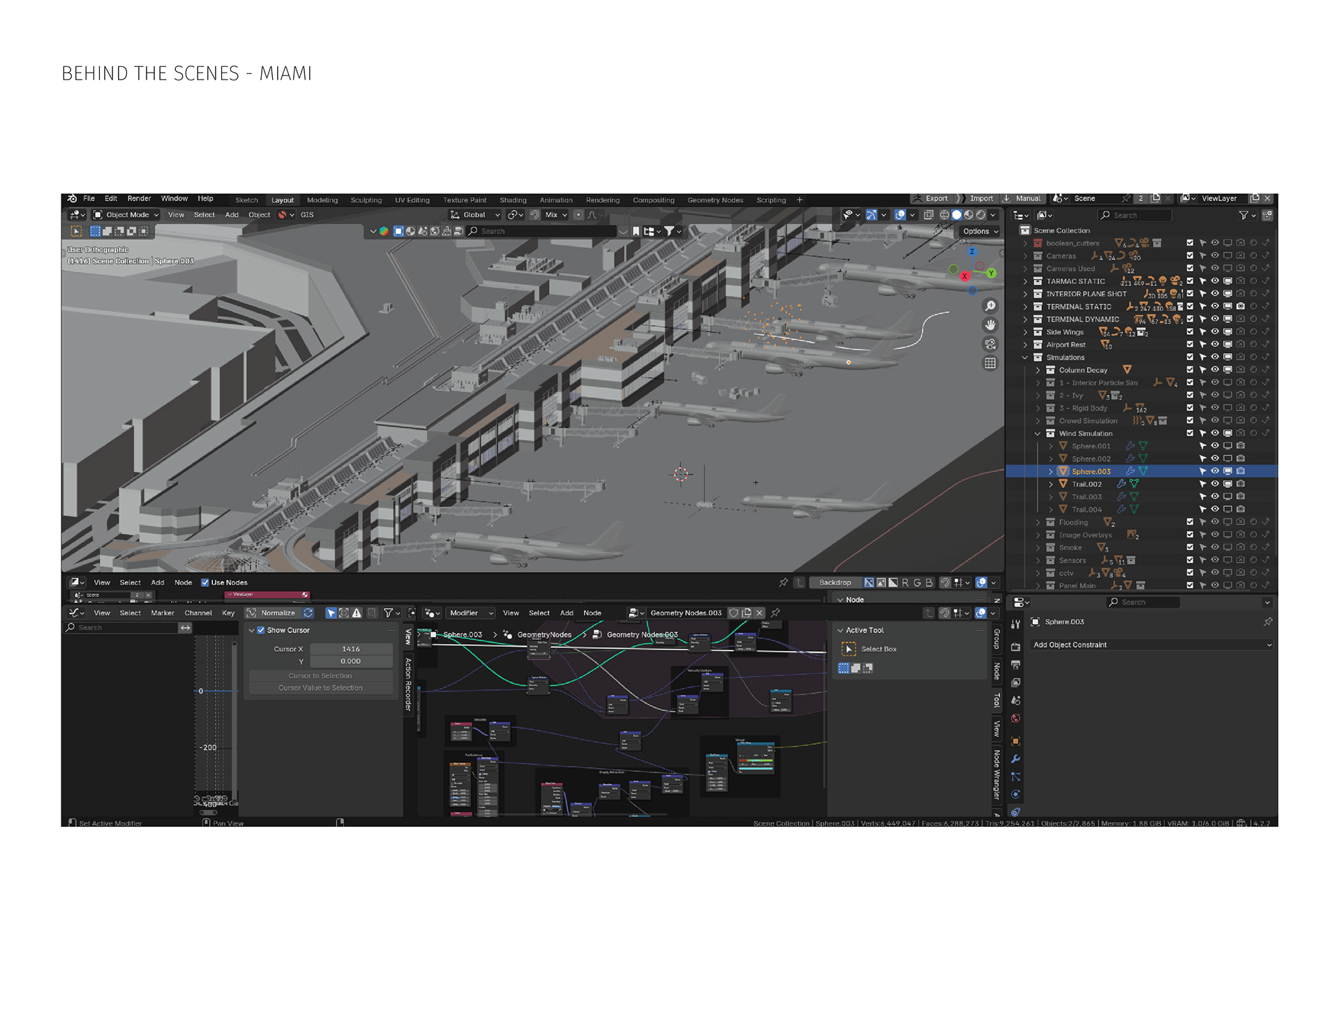The image size is (1340, 1035).
Task: Switch to the Geometry Nodes workspace tab
Action: pos(715,200)
